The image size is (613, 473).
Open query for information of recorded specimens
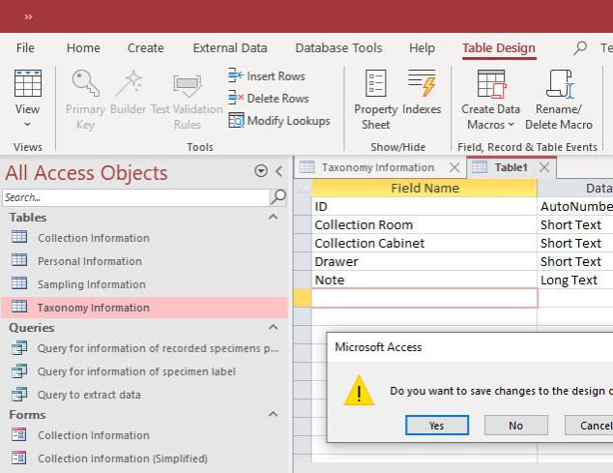click(145, 348)
